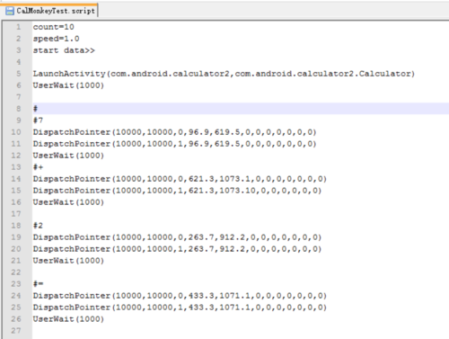Click the line 'count=10'
Screen dimensions: 449x339
pyautogui.click(x=54, y=27)
